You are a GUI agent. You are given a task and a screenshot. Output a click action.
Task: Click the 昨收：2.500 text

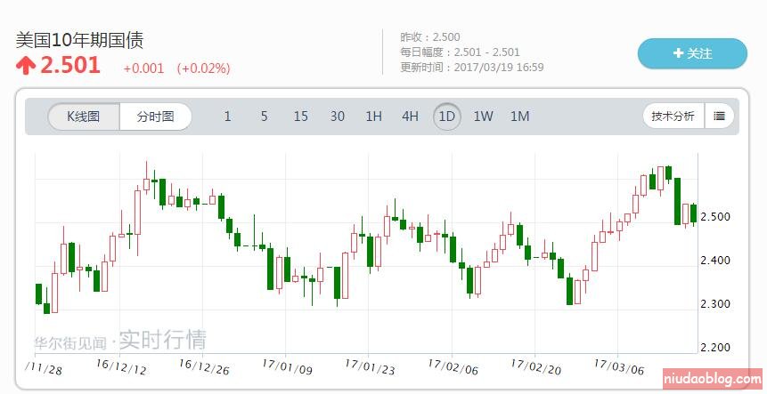pyautogui.click(x=430, y=37)
